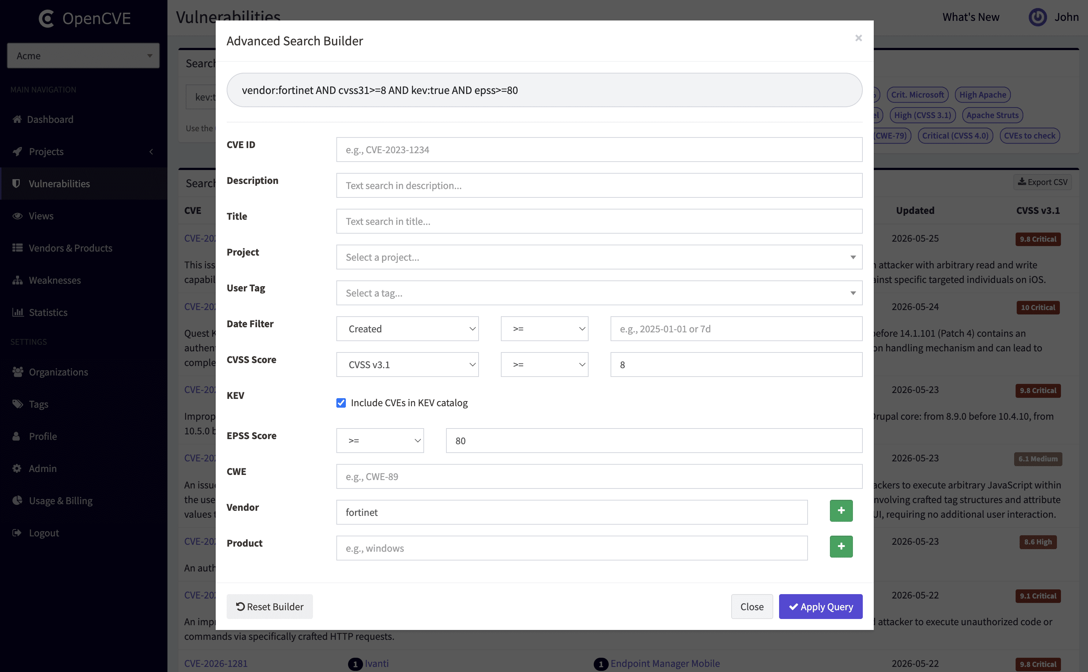Click the Weaknesses sitemap icon

[x=17, y=280]
